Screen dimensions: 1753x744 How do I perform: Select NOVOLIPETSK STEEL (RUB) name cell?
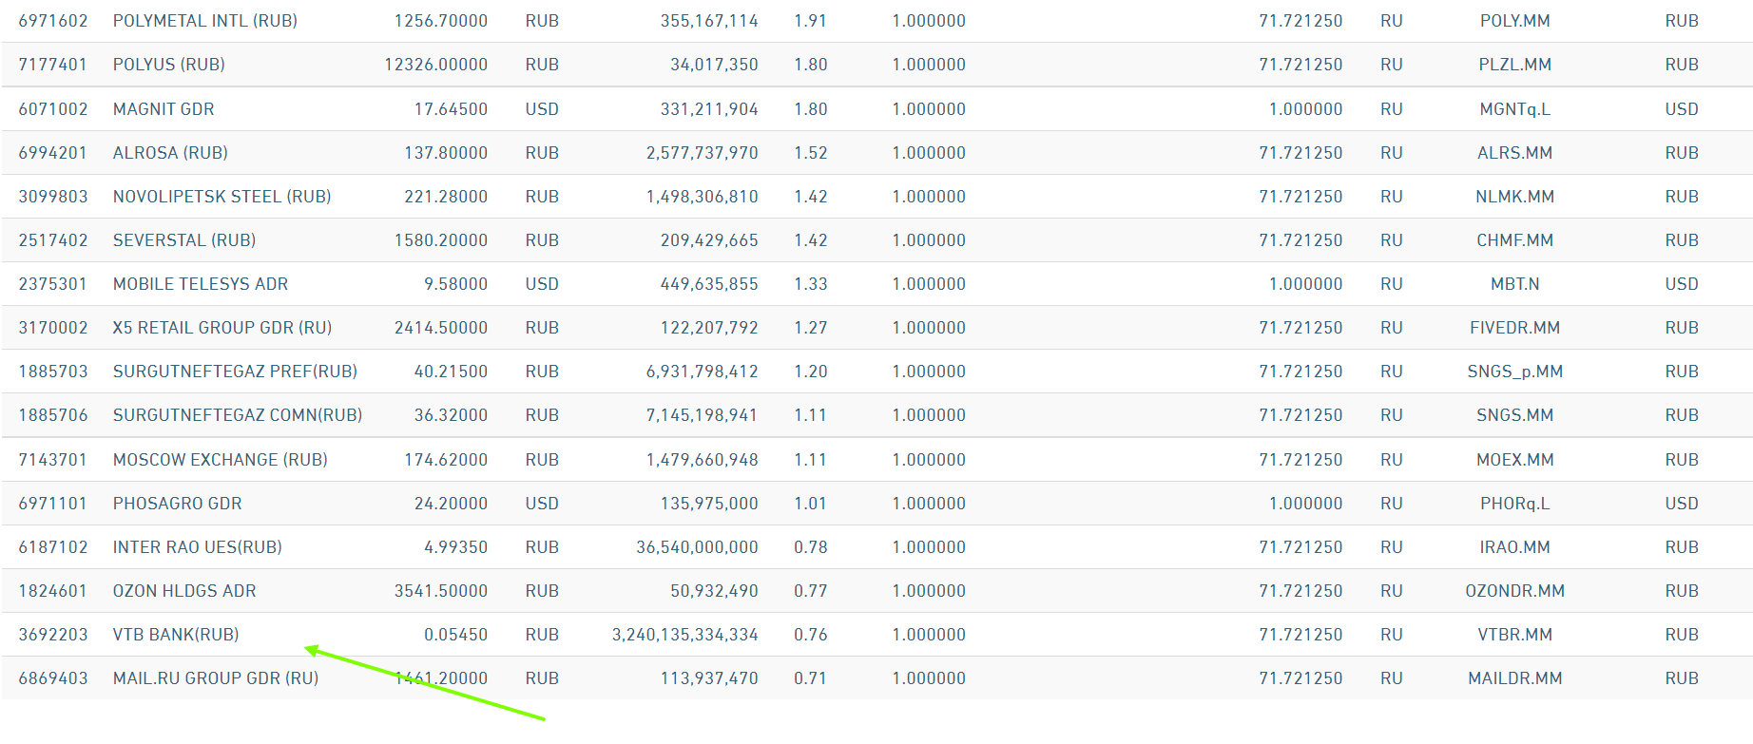coord(222,197)
